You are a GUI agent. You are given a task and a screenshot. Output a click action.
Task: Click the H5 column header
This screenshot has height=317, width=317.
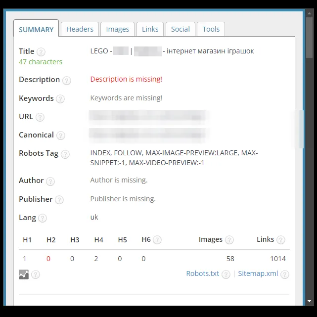point(122,240)
